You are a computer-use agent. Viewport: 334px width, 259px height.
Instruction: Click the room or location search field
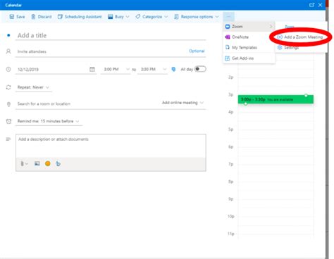[x=87, y=103]
